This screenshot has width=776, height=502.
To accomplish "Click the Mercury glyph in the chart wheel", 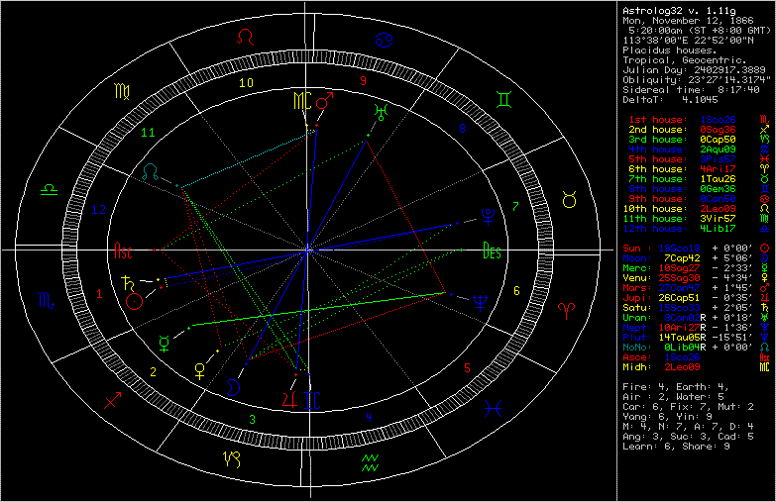I will 165,342.
